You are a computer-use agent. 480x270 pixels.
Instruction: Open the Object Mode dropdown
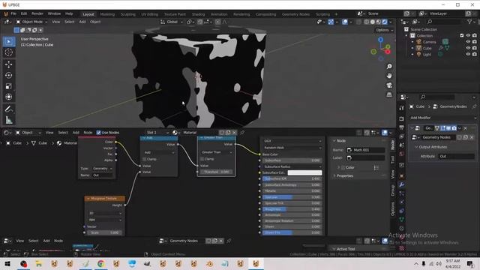pyautogui.click(x=31, y=22)
